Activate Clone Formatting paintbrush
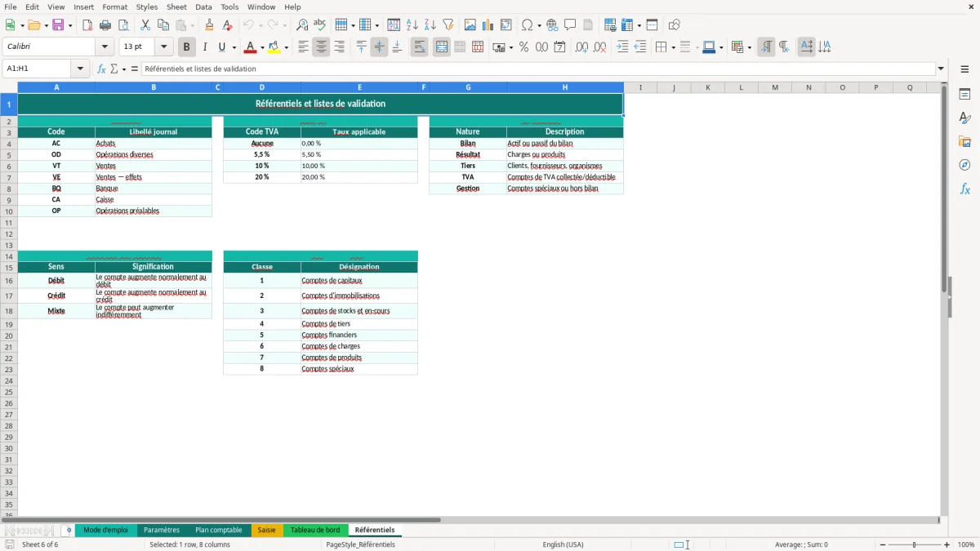Image resolution: width=980 pixels, height=551 pixels. click(x=210, y=25)
